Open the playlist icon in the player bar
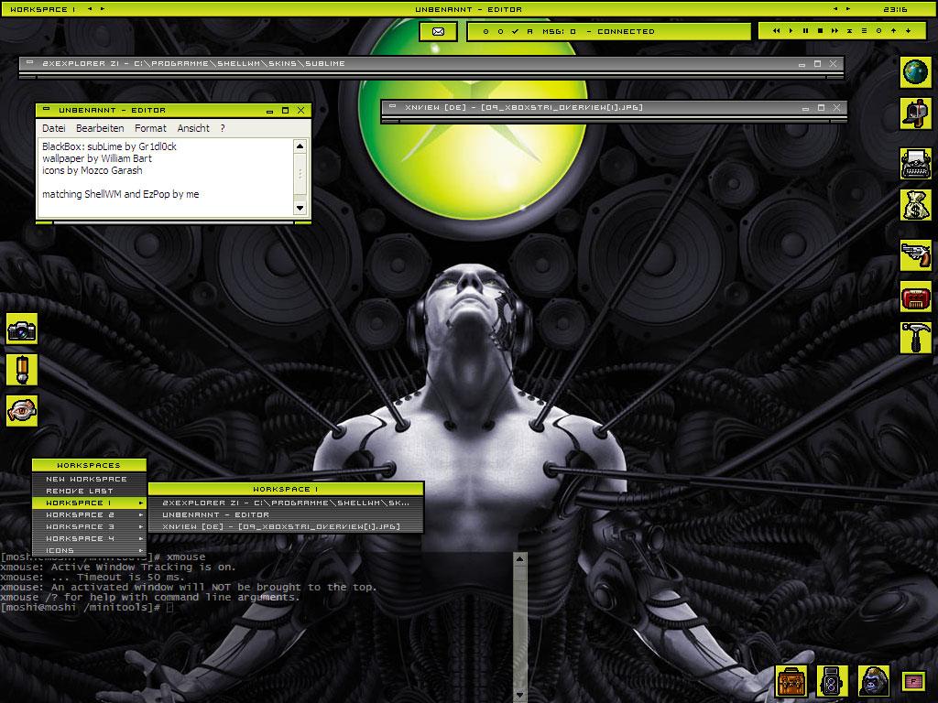 tap(864, 31)
